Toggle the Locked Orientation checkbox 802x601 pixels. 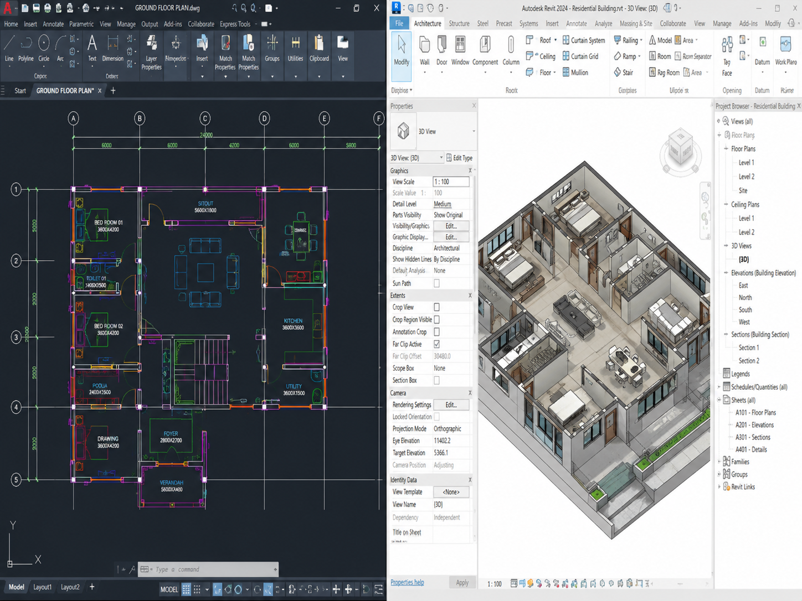(436, 417)
